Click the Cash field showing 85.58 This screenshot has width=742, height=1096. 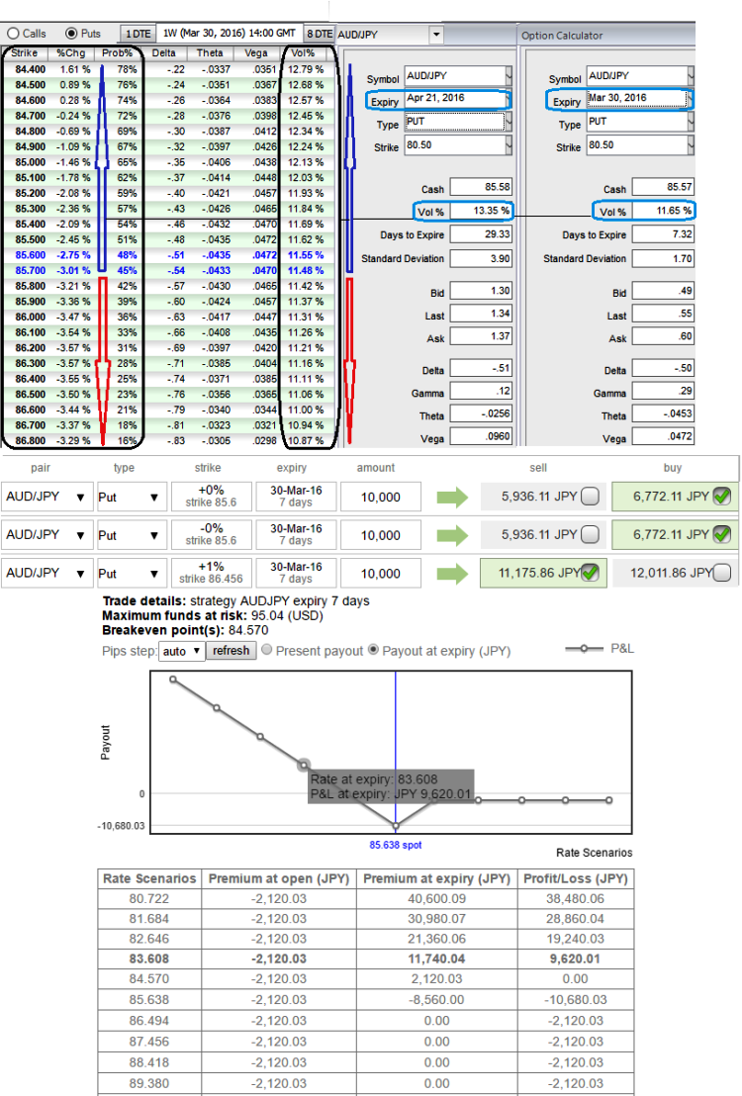coord(481,187)
